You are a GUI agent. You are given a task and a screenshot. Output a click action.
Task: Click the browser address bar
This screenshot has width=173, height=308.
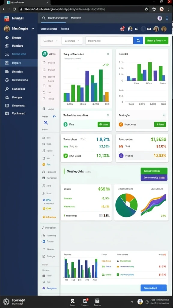(x=84, y=9)
